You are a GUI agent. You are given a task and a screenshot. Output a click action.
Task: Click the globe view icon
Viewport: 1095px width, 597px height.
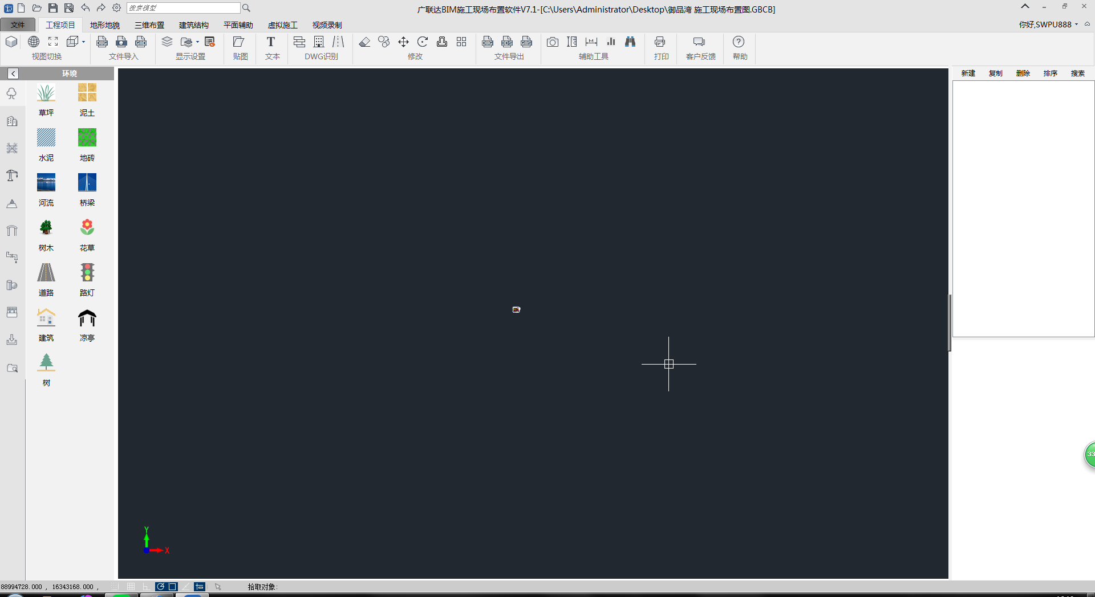coord(34,42)
